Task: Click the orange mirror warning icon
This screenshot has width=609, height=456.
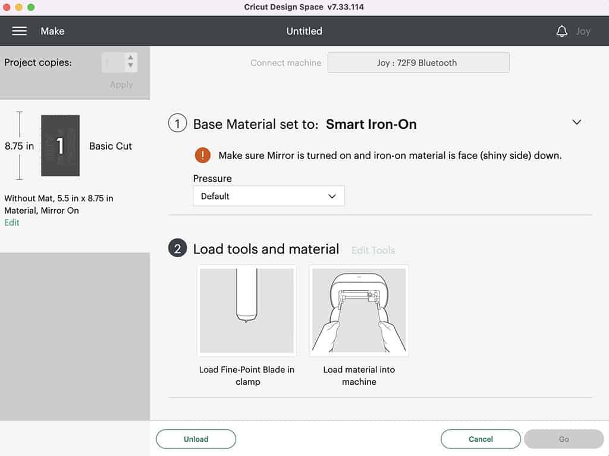Action: click(202, 155)
